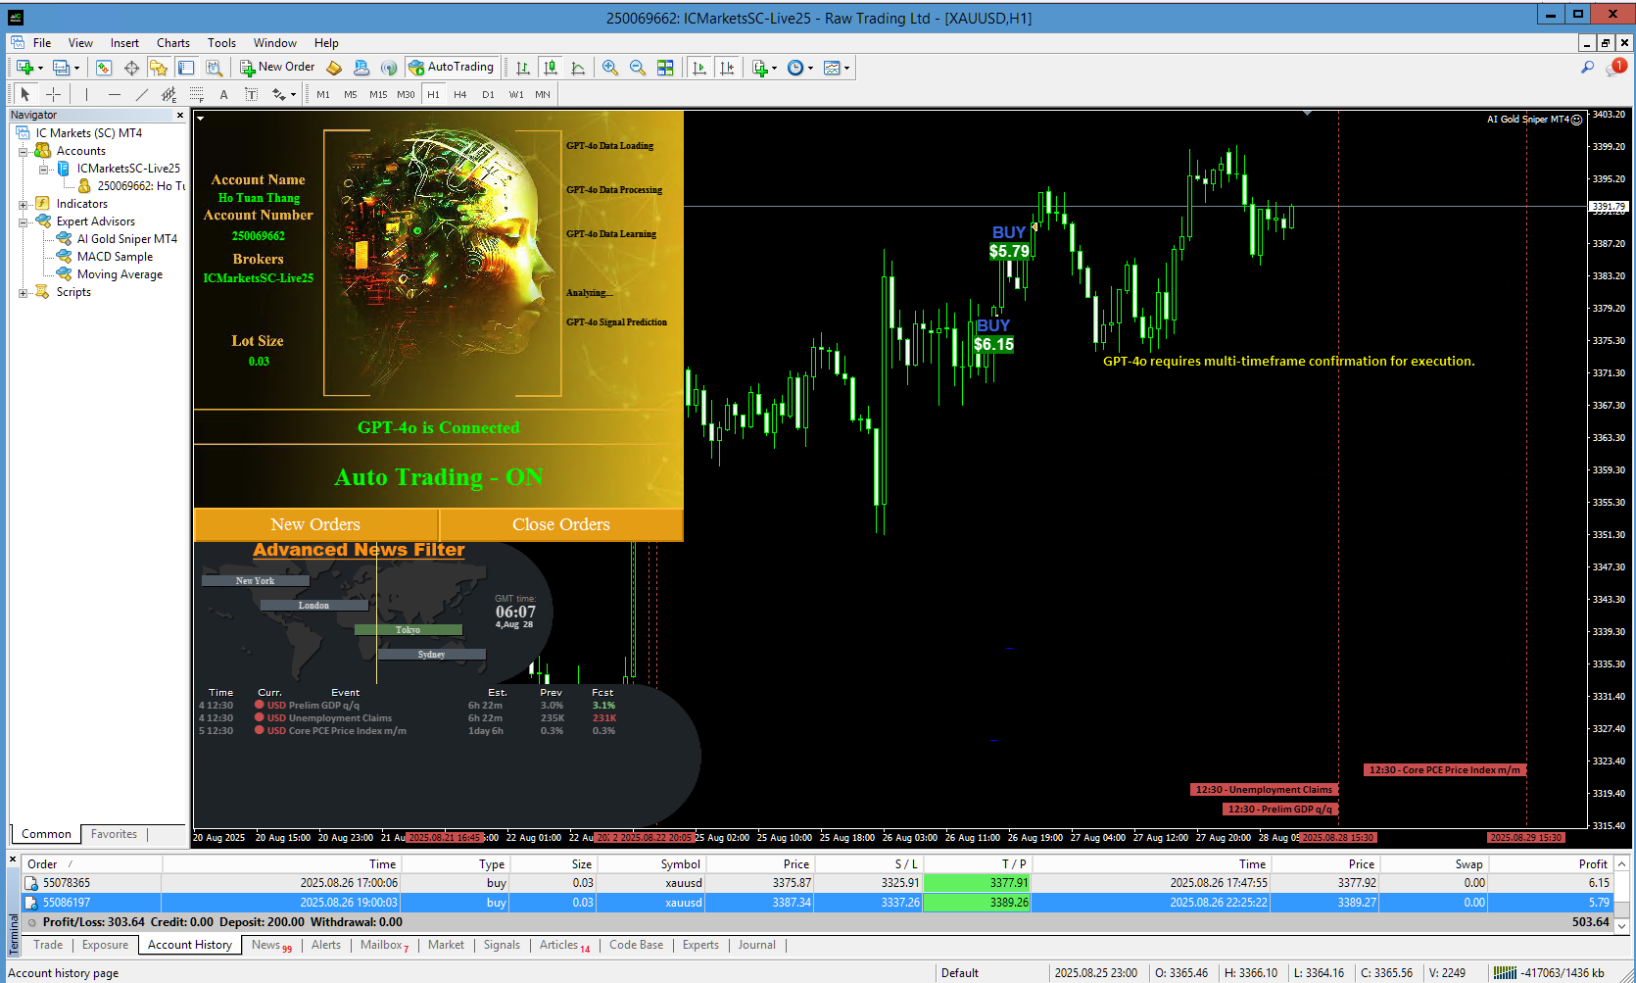Sort history by Symbol column

[x=651, y=864]
